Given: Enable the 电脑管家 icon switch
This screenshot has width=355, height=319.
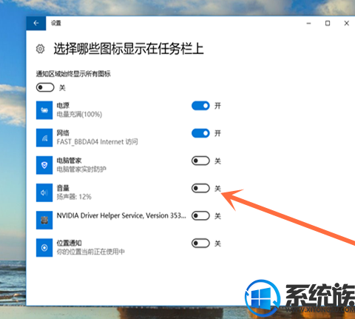Looking at the screenshot, I should point(200,161).
